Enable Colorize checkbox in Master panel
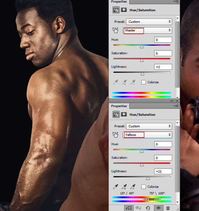Screen dimensions: 199x211 [144, 82]
